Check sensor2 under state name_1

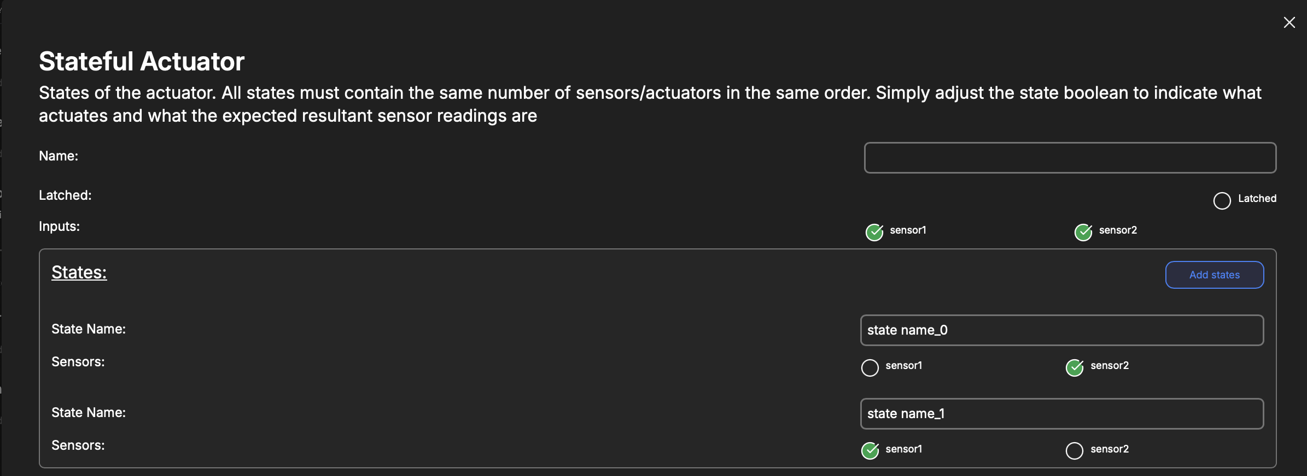coord(1074,451)
